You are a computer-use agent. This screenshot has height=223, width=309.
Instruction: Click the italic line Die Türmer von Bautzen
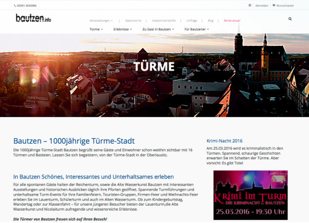coord(60,219)
